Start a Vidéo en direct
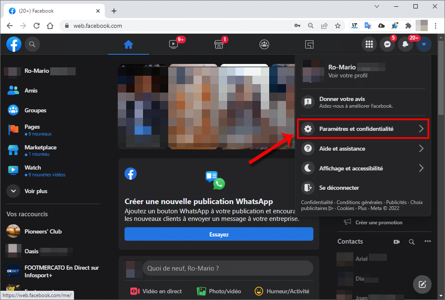 coord(156,291)
